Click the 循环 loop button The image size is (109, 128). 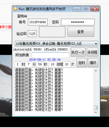(x=93, y=63)
